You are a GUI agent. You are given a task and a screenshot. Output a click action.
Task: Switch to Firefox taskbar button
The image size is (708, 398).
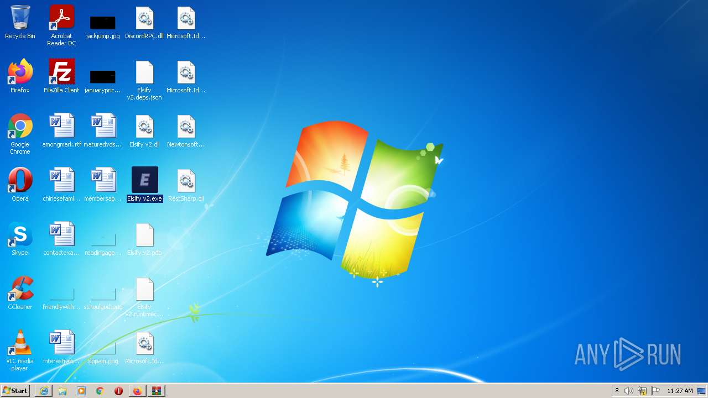137,391
